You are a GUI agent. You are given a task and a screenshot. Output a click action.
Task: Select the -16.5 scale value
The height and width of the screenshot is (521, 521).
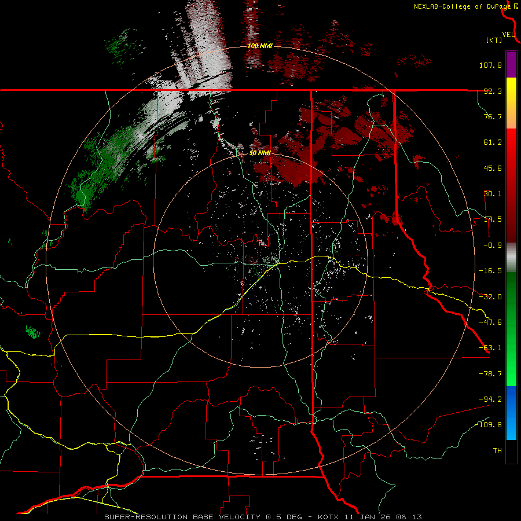[490, 271]
